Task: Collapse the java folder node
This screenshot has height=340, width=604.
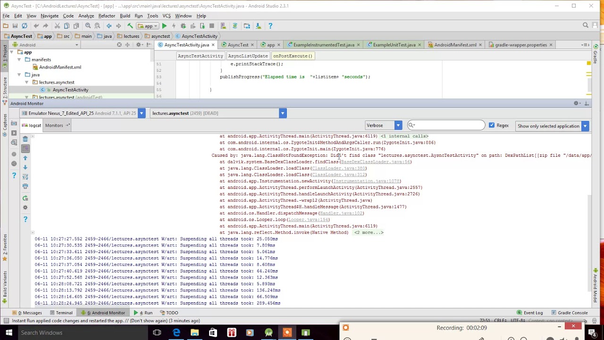Action: pos(19,75)
